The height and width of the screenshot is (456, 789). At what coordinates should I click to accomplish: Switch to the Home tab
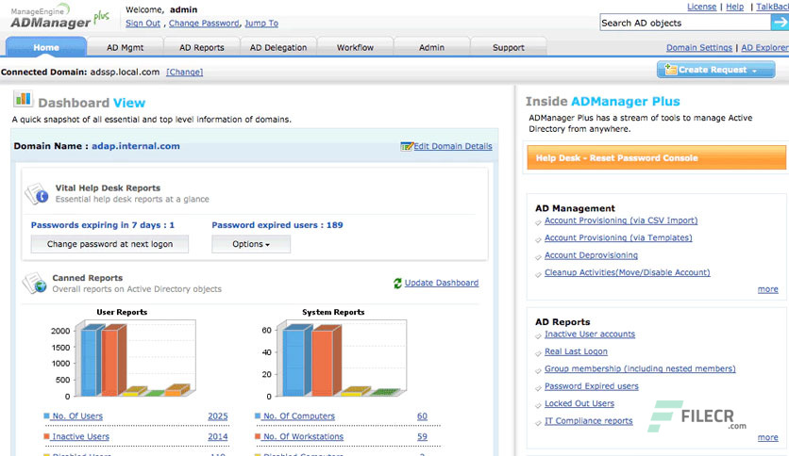click(46, 47)
